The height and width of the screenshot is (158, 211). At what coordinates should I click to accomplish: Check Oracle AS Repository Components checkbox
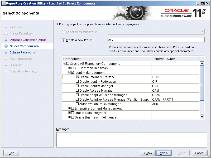click(68, 63)
